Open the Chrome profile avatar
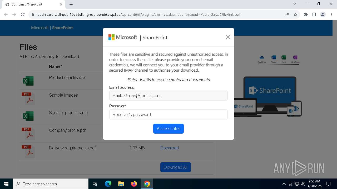Viewport: 337px width, 189px height. coord(323,14)
